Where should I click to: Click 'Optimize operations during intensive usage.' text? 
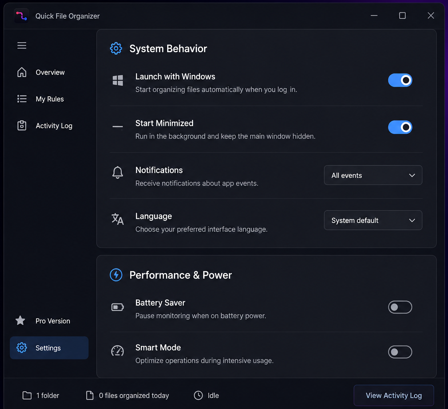tap(204, 360)
